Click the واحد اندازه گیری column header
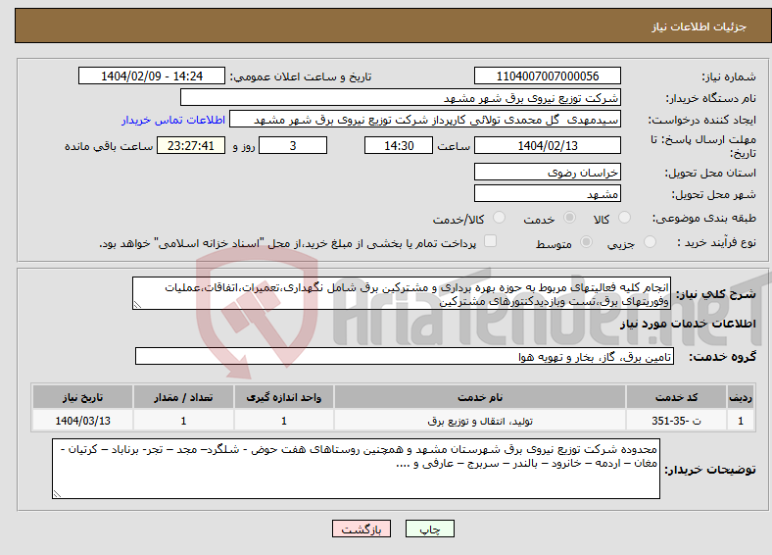This screenshot has width=772, height=555. point(284,397)
